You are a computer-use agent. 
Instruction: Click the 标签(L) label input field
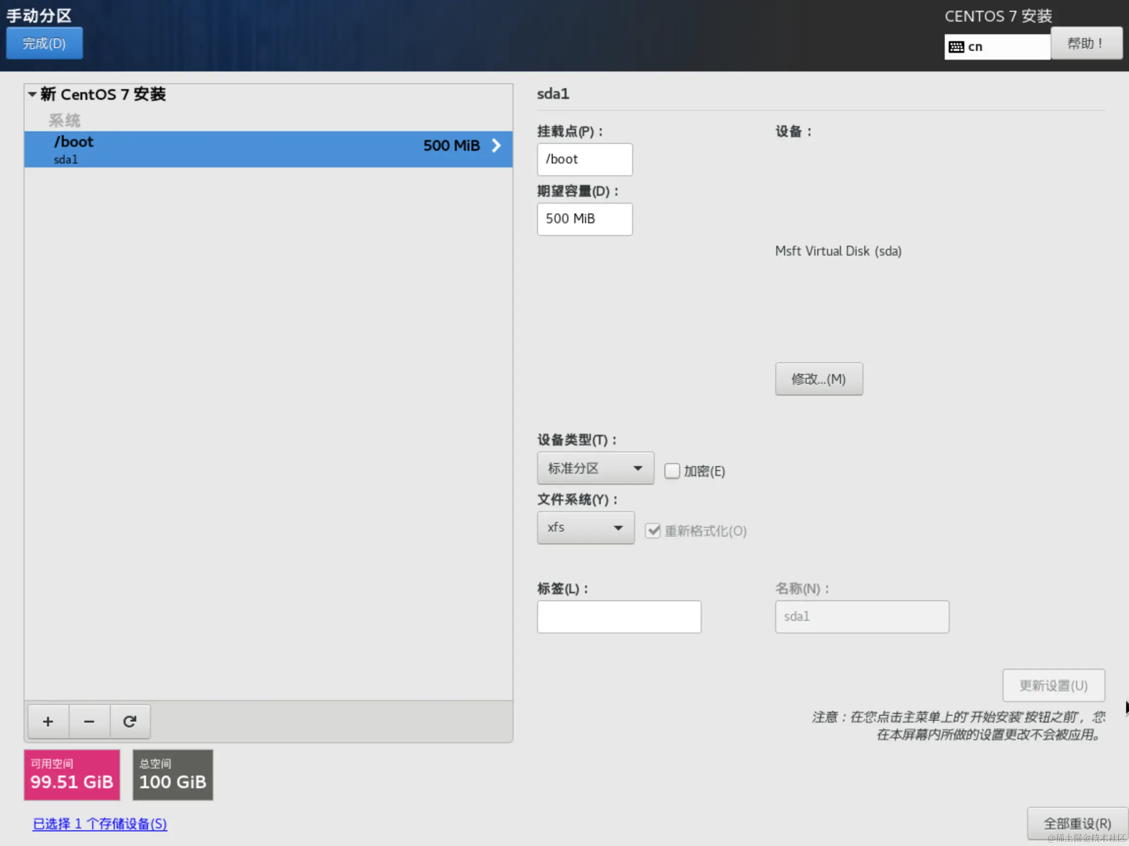coord(618,616)
